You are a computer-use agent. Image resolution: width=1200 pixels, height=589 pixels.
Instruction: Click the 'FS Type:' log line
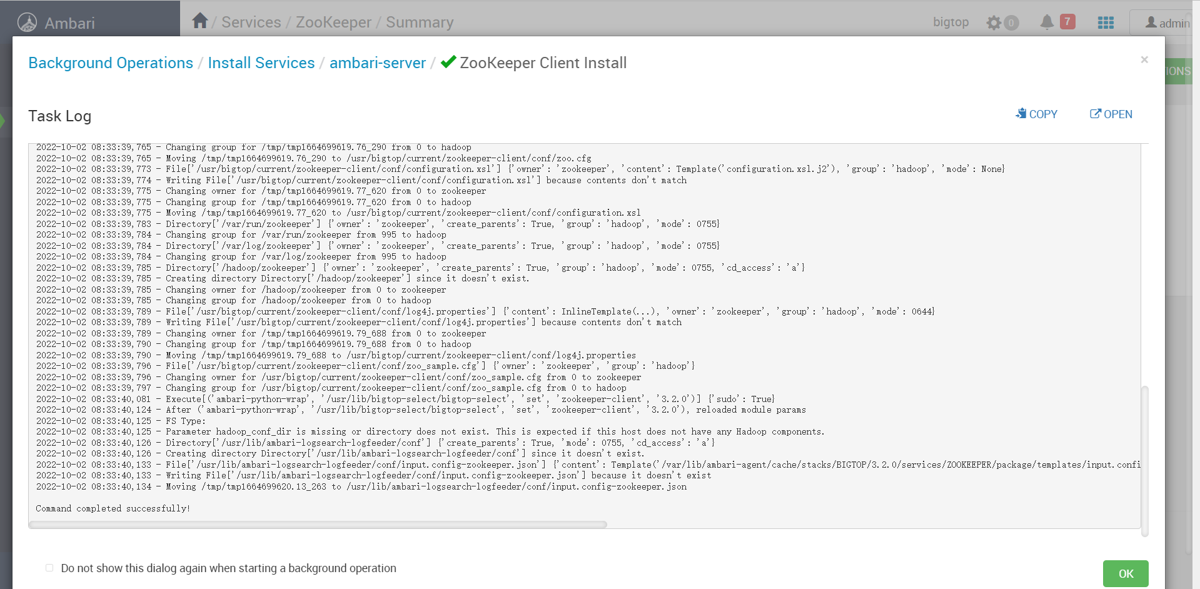121,421
